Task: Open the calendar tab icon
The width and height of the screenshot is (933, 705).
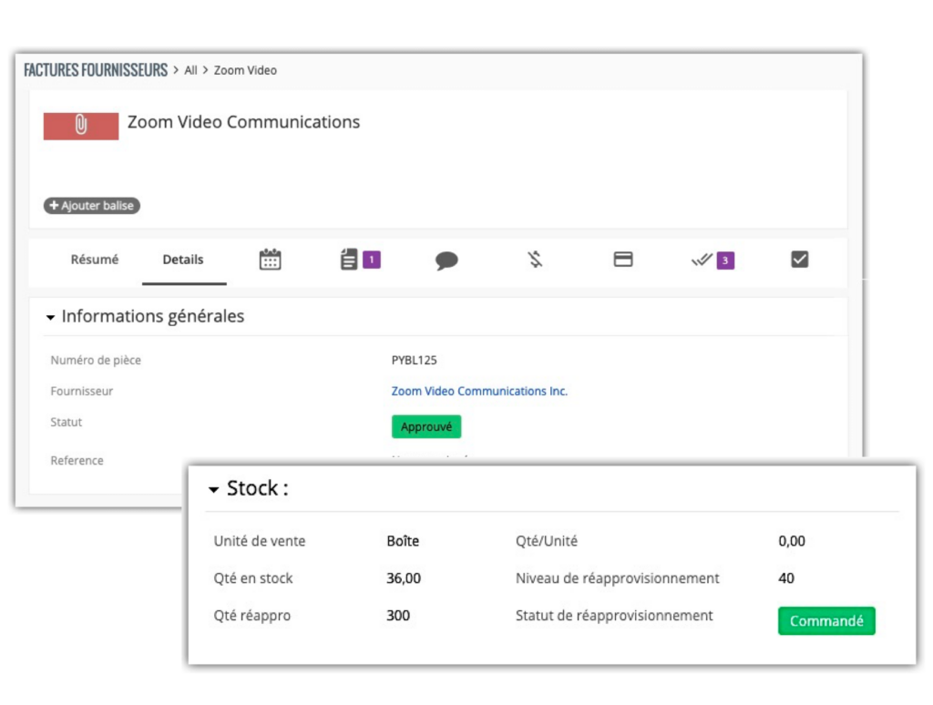Action: (270, 260)
